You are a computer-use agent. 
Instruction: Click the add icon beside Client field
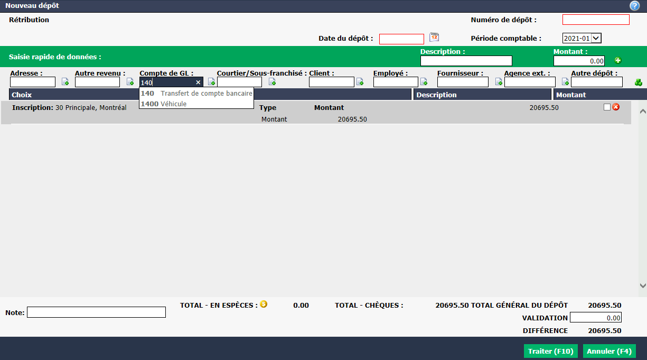[x=360, y=82]
